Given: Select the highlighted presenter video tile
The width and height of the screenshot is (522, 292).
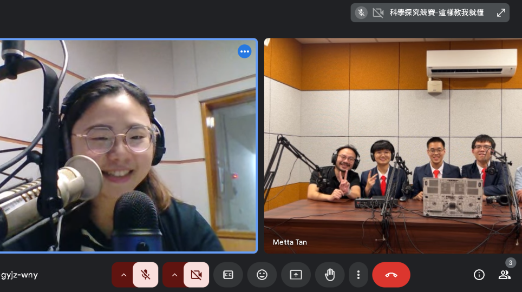Looking at the screenshot, I should [128, 145].
